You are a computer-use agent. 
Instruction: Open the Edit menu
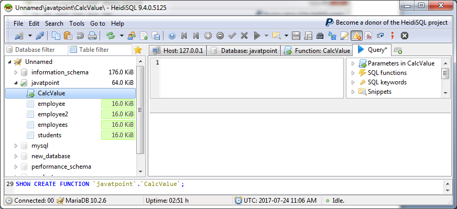point(34,24)
